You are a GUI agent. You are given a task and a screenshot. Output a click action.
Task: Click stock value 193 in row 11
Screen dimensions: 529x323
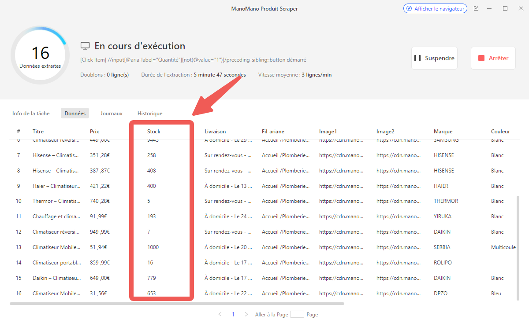coord(152,217)
